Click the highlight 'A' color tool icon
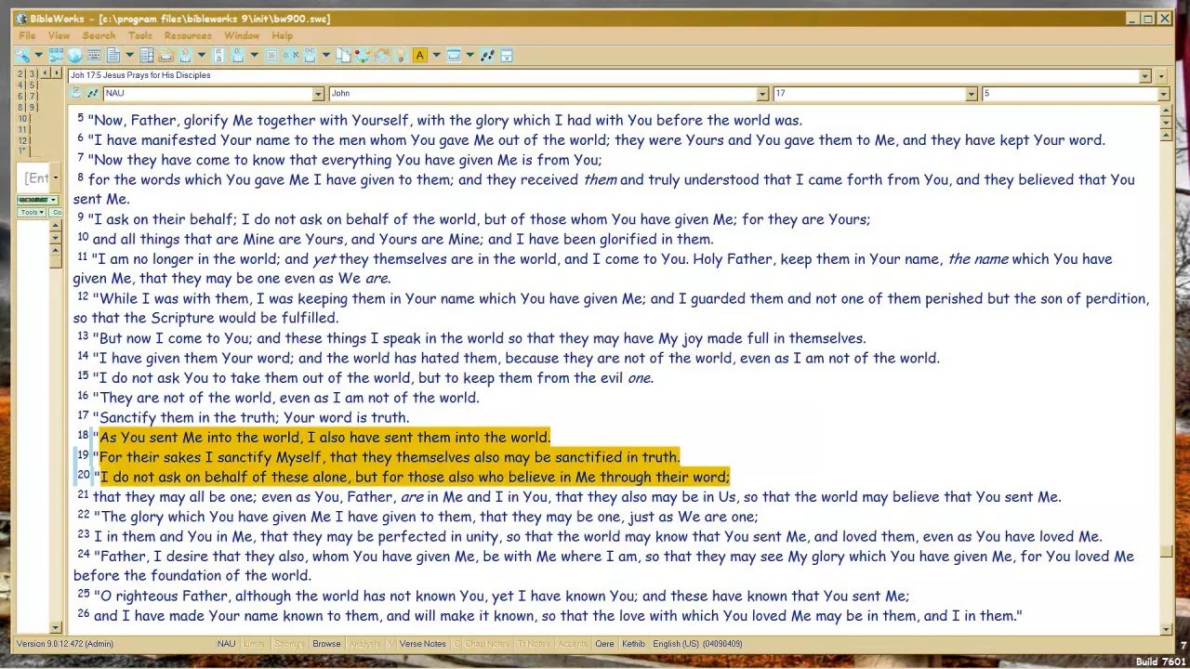This screenshot has height=669, width=1190. tap(419, 55)
